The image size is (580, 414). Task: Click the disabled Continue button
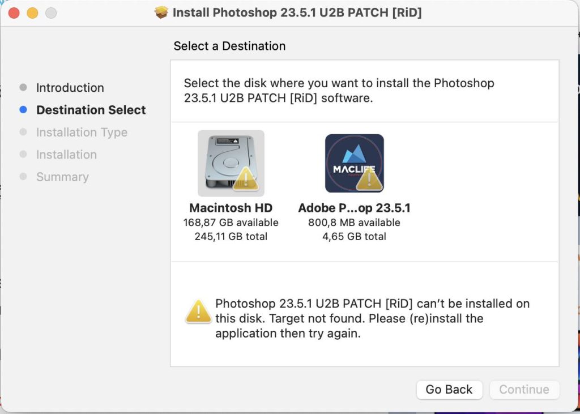(x=524, y=390)
